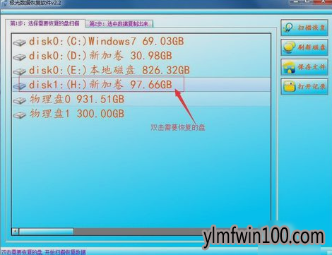The image size is (332, 255).
Task: Click the 打开记录 open record button
Action: pos(304,87)
